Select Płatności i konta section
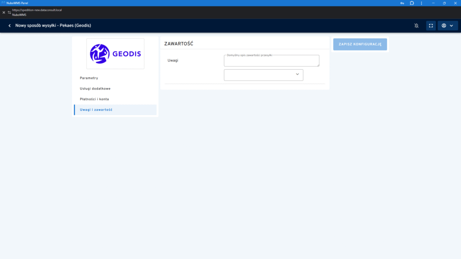This screenshot has width=461, height=259. tap(94, 99)
